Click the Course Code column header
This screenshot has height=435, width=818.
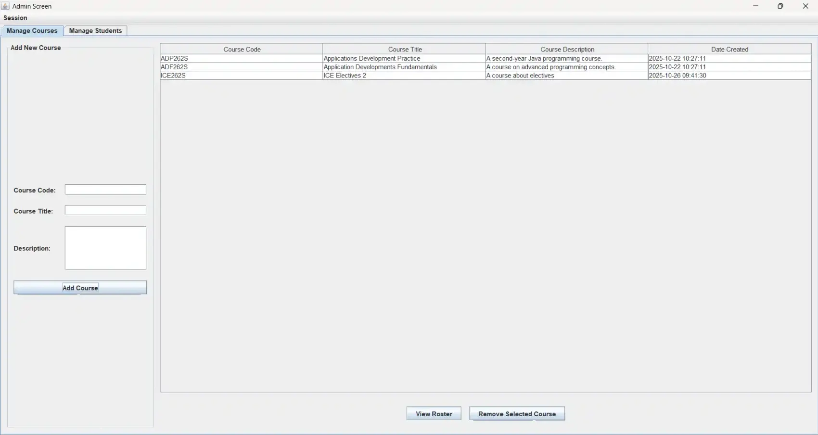[242, 49]
